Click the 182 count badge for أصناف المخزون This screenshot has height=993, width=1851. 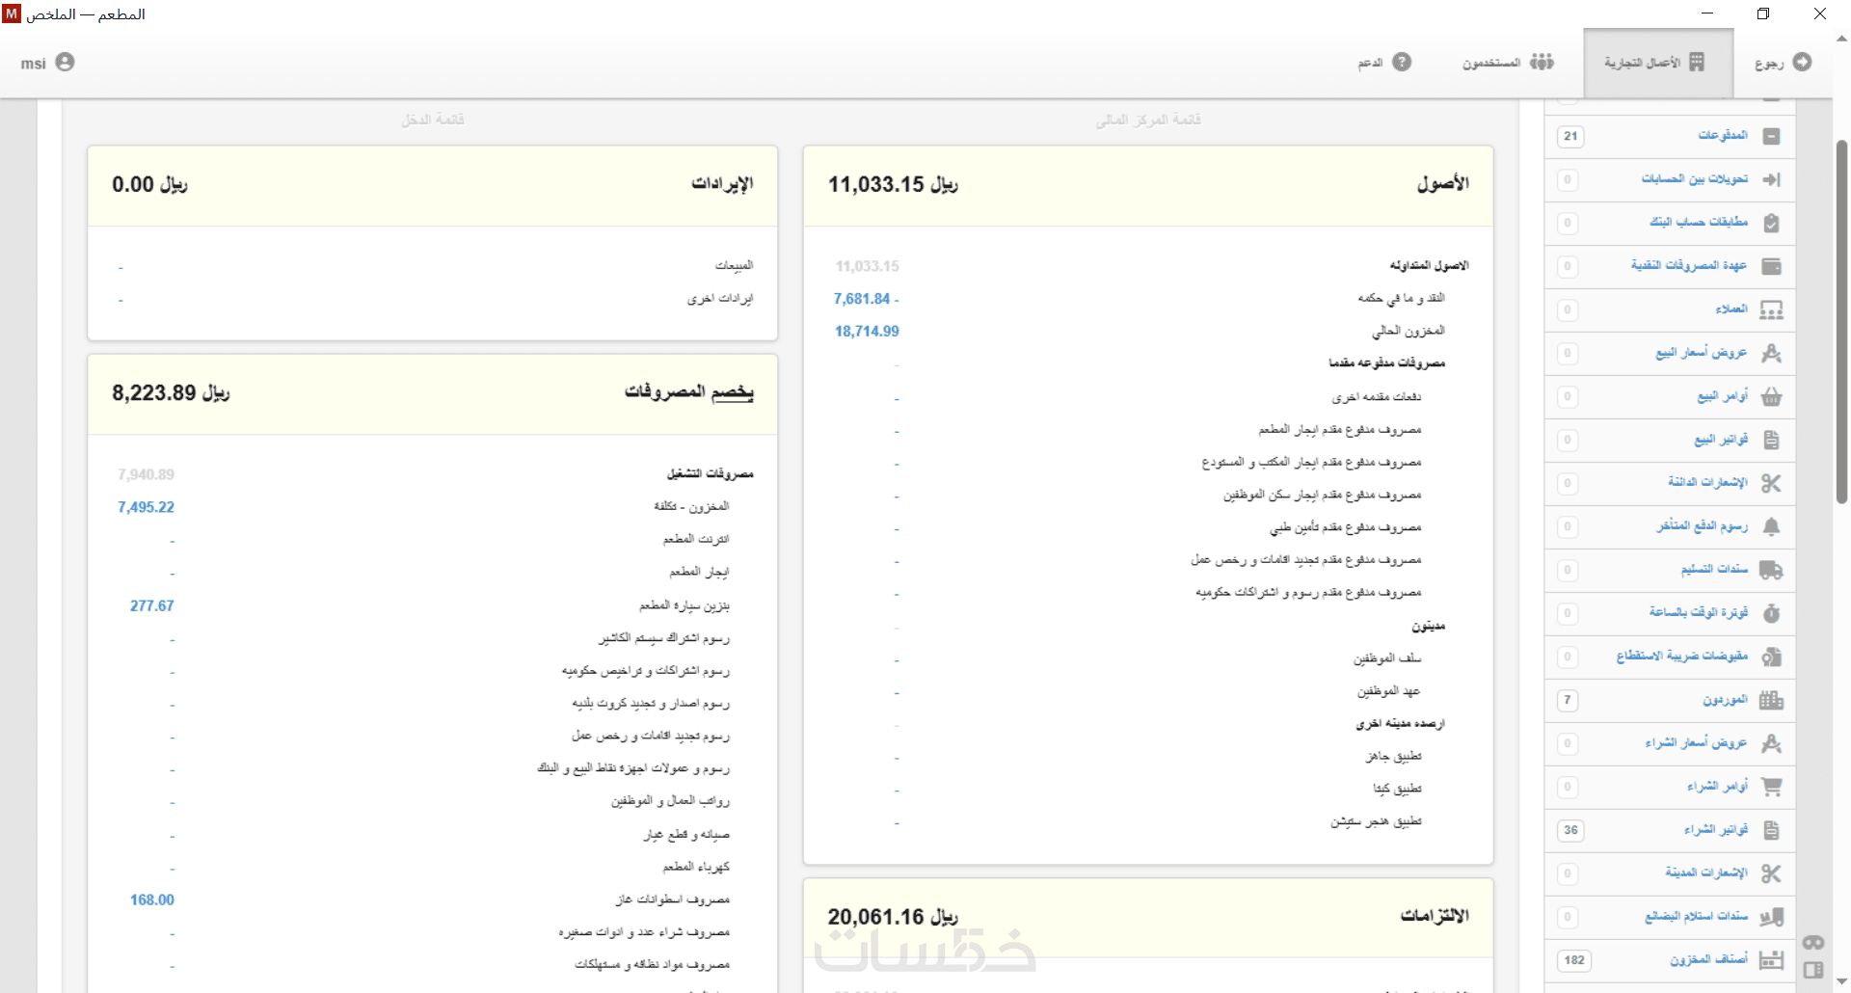coord(1573,960)
